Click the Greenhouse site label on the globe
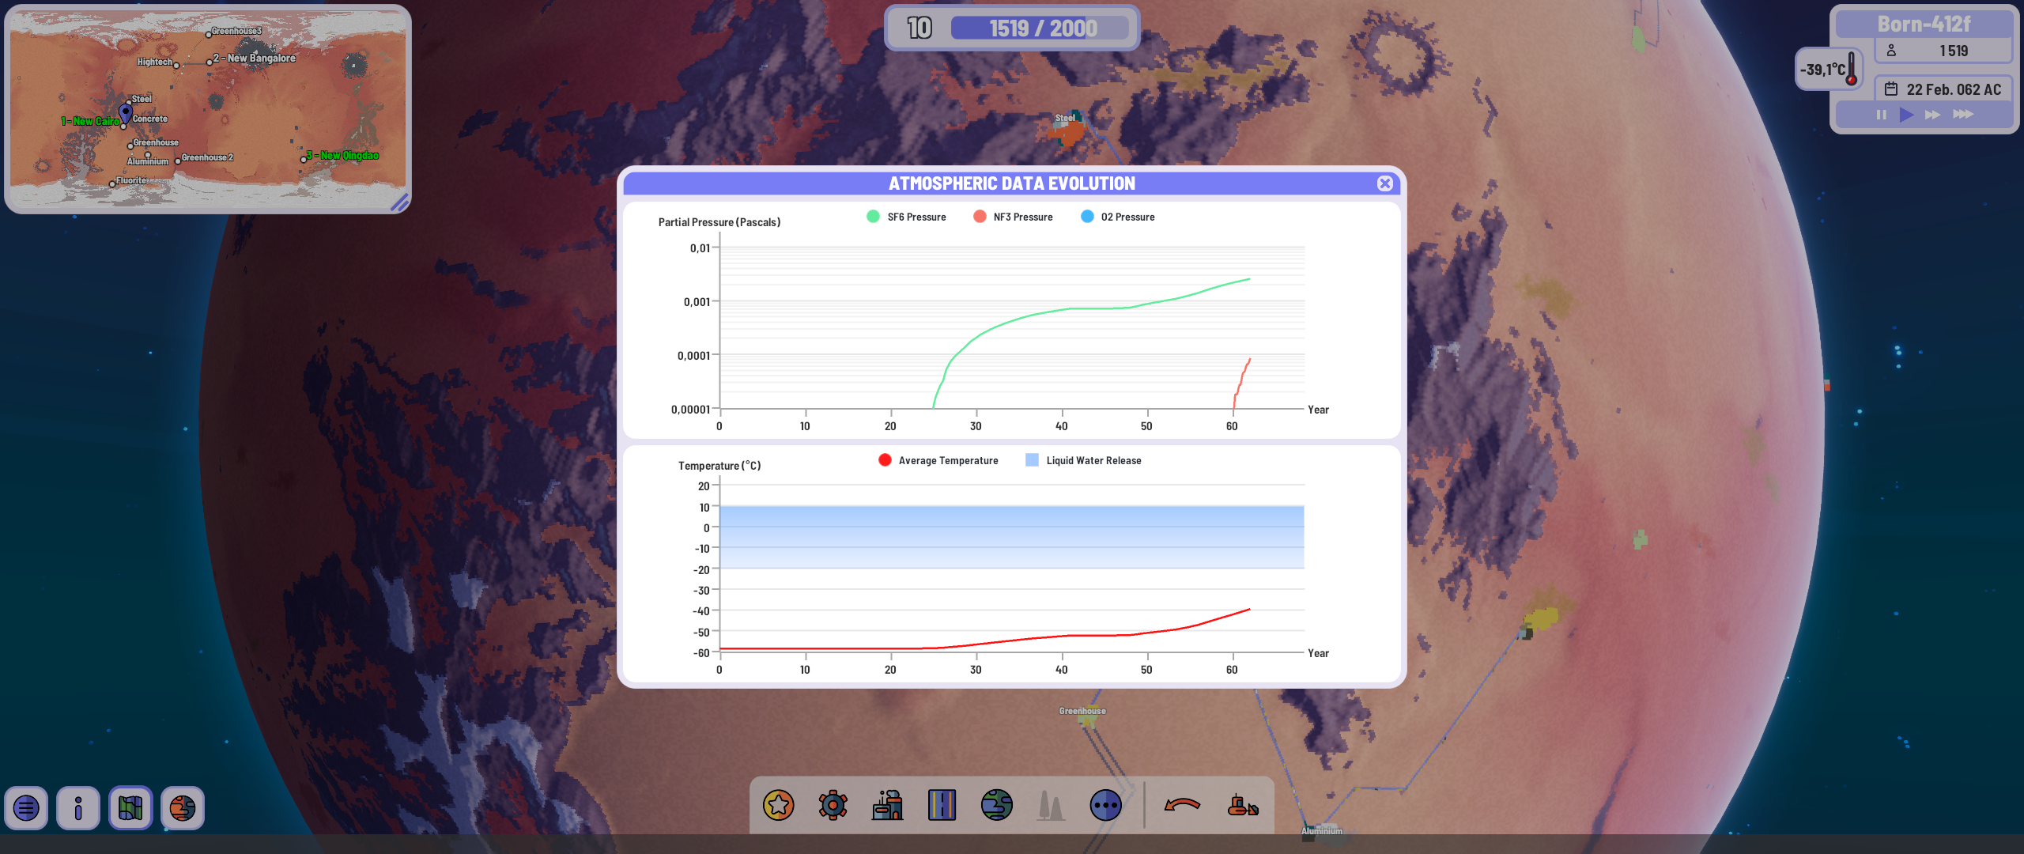Viewport: 2024px width, 854px height. pyautogui.click(x=1082, y=711)
